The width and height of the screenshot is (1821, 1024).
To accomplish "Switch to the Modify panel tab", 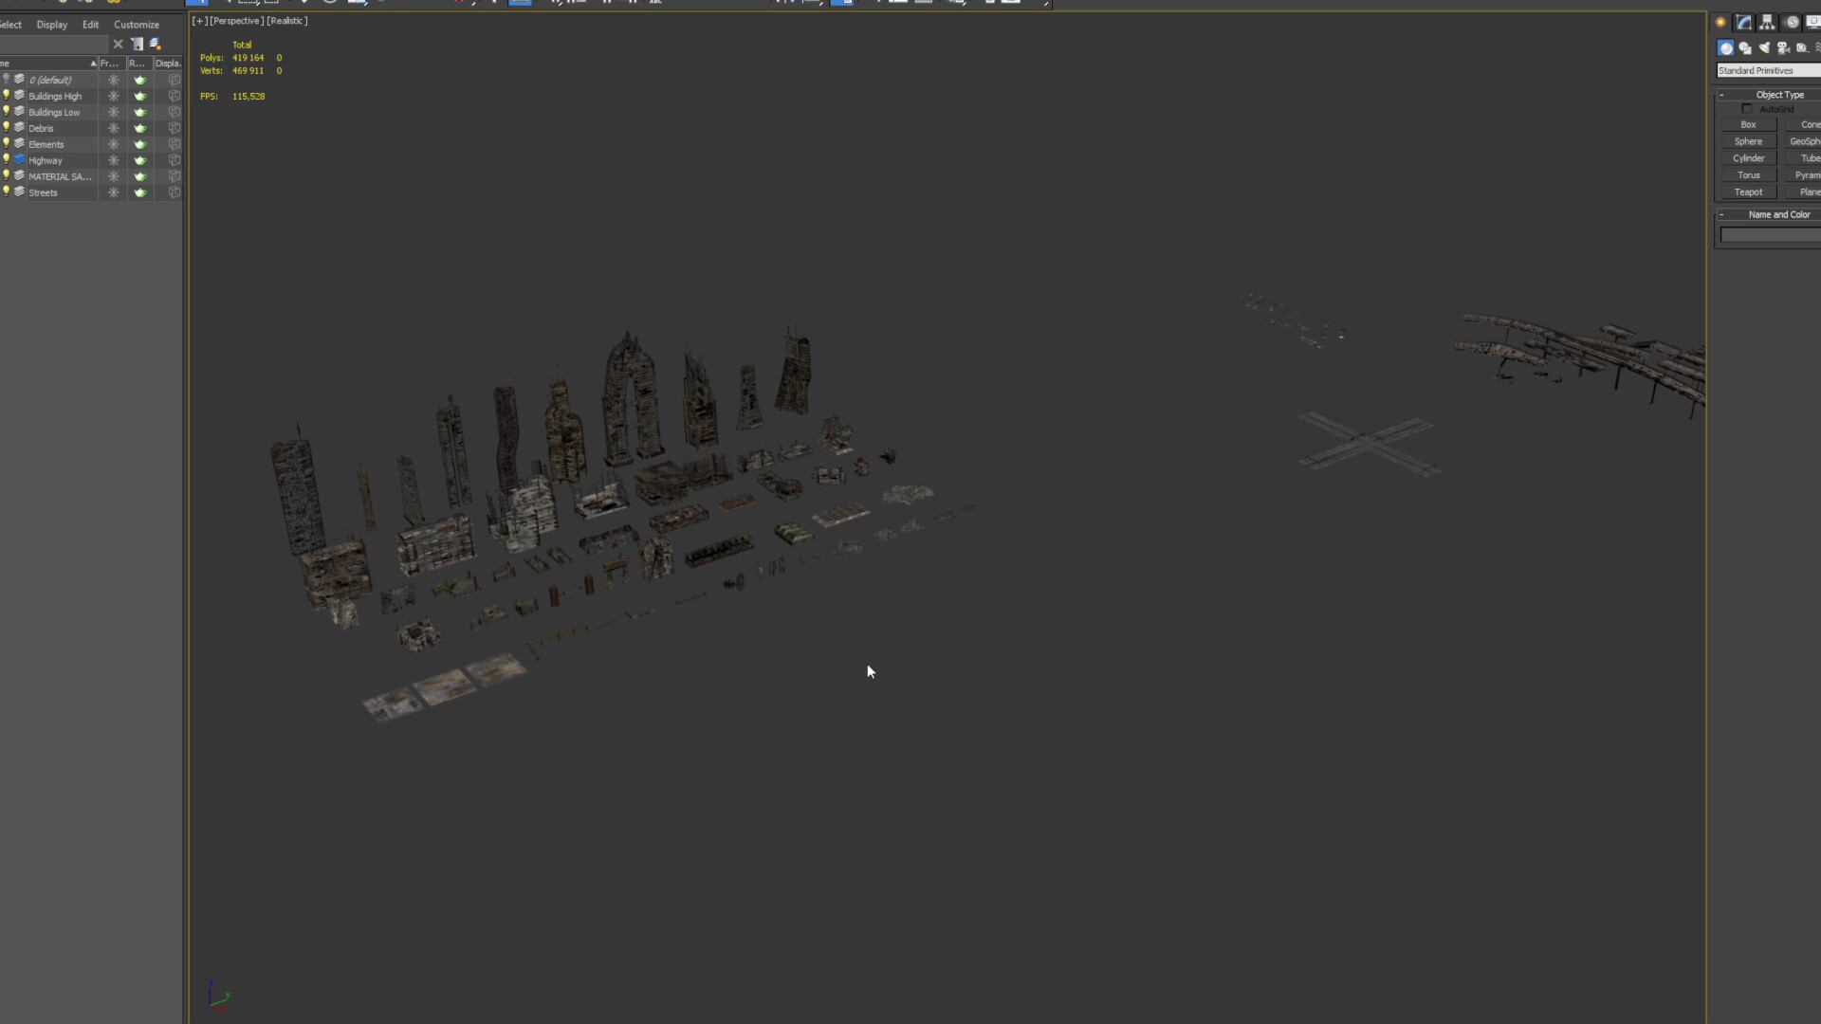I will click(x=1743, y=21).
